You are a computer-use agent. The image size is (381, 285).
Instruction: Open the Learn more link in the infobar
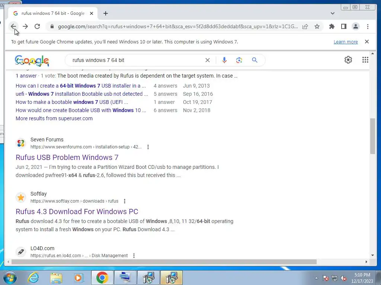[346, 42]
